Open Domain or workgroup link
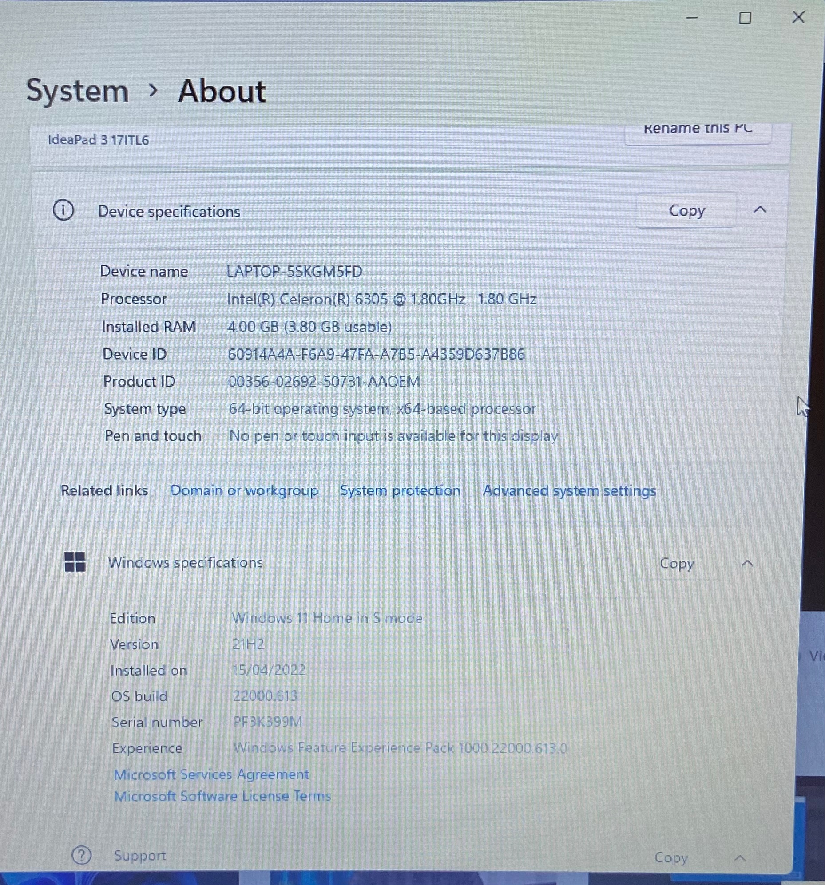 pos(244,490)
